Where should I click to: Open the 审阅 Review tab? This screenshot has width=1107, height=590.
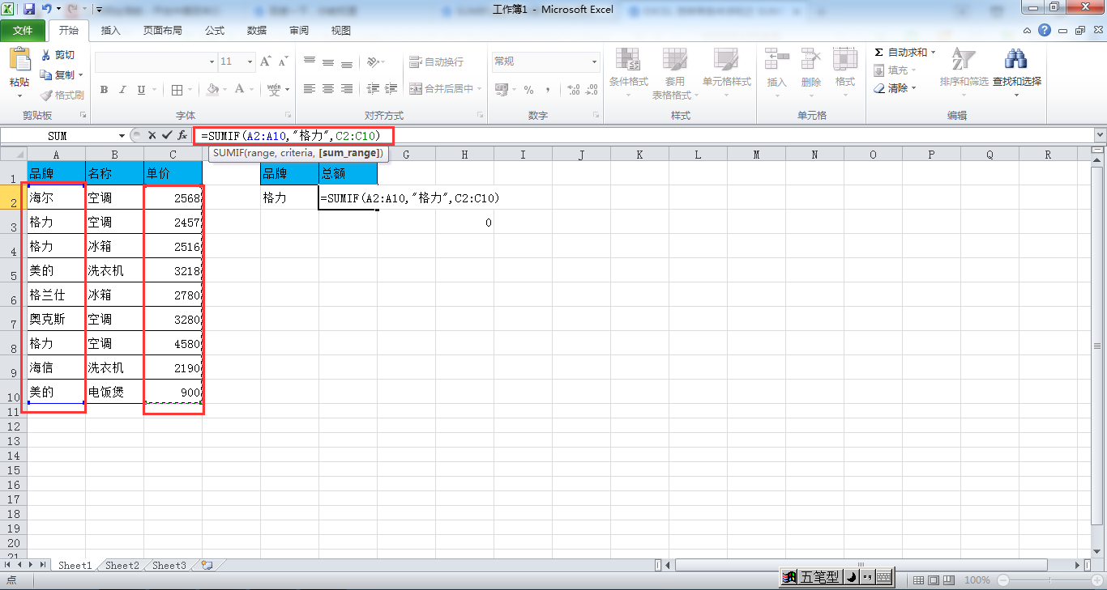pos(299,31)
